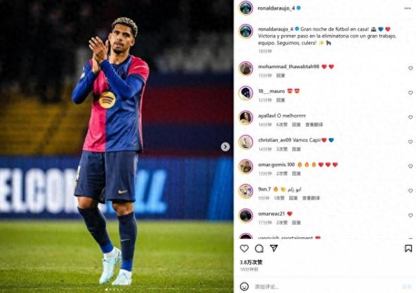Screen dimensions: 416x293
Task: Like 18__mauro's comment heart
Action: [x=410, y=93]
